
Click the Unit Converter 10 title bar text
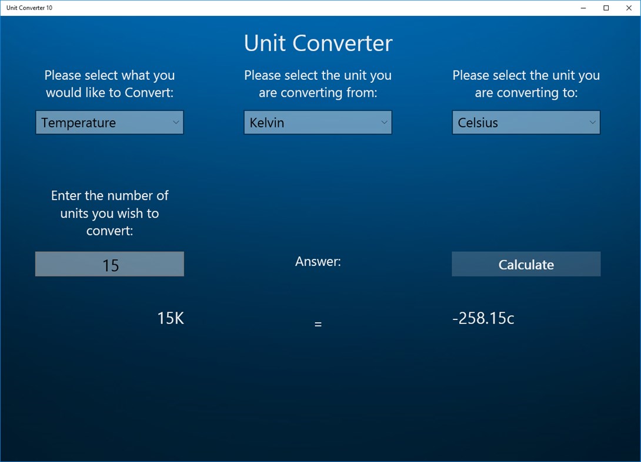point(29,8)
